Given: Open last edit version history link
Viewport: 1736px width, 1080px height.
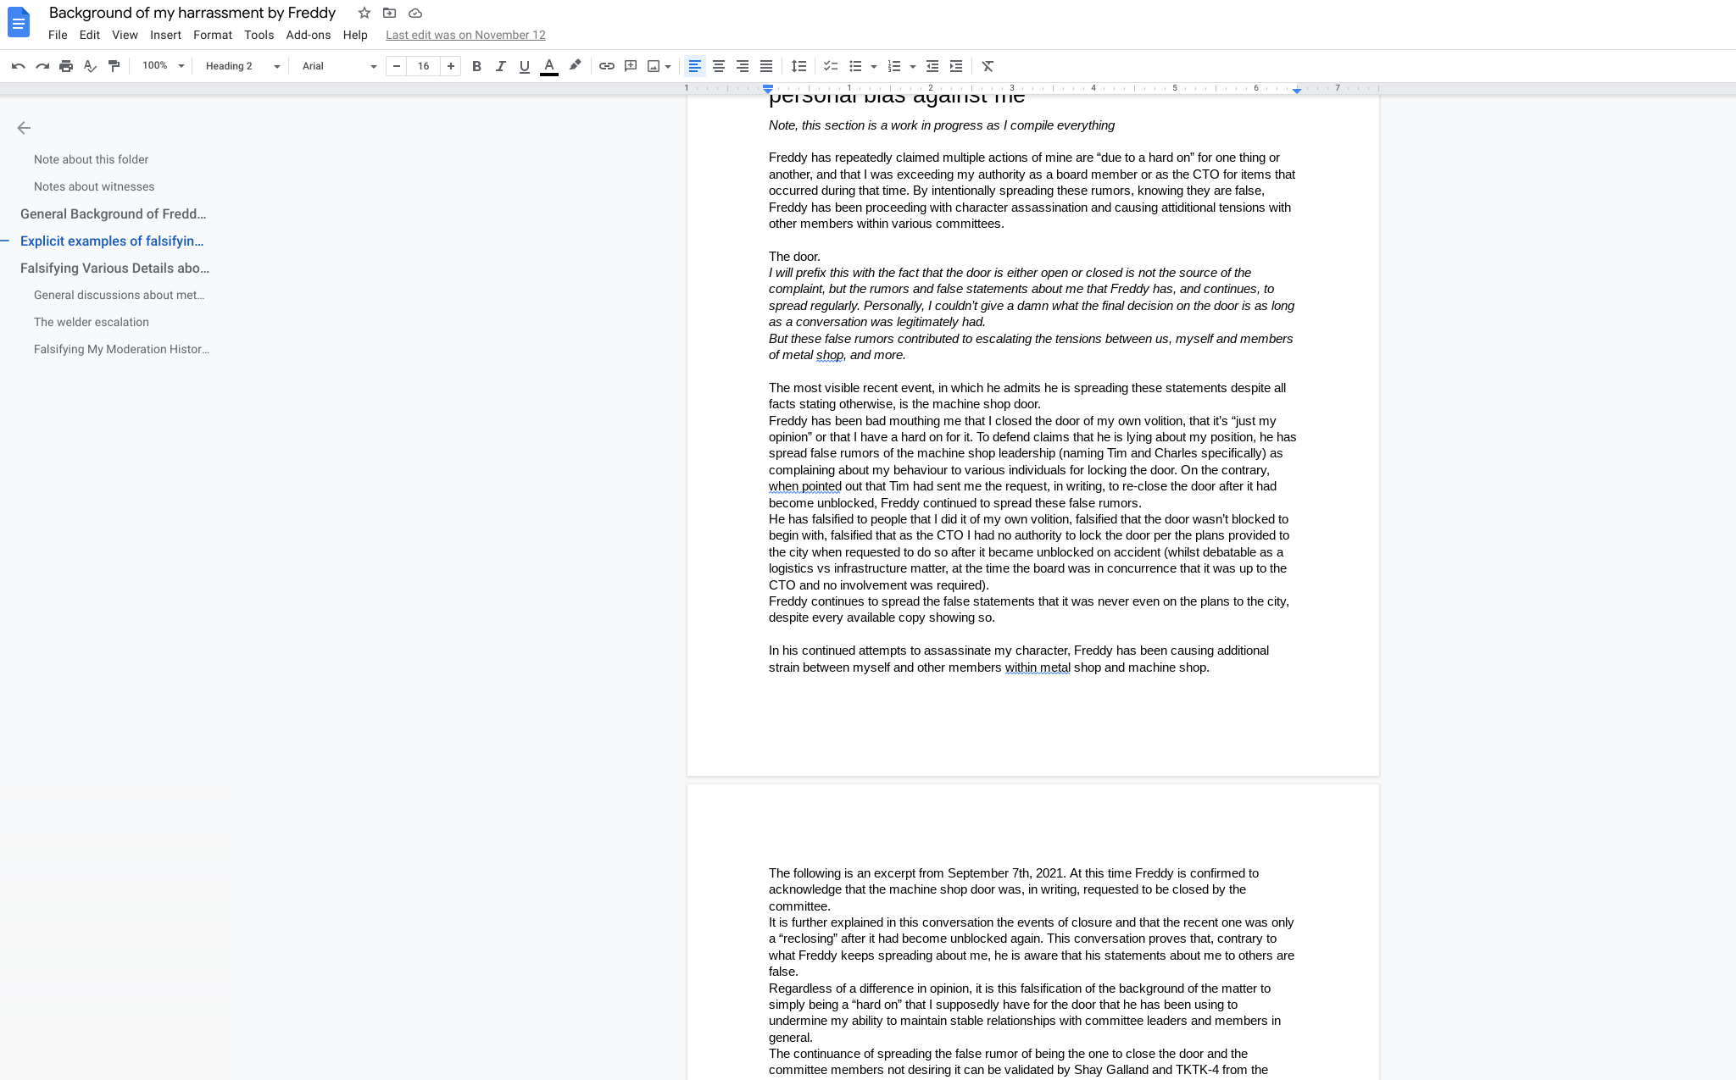Looking at the screenshot, I should [465, 35].
